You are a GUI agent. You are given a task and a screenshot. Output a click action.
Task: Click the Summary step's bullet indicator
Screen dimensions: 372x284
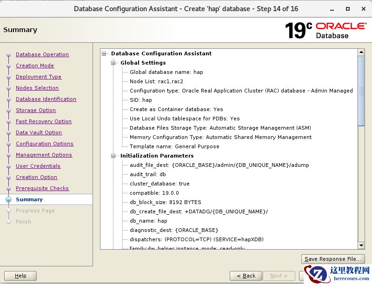(x=8, y=199)
